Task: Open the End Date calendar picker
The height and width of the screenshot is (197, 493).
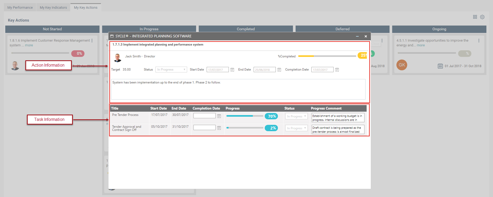Action: [279, 70]
